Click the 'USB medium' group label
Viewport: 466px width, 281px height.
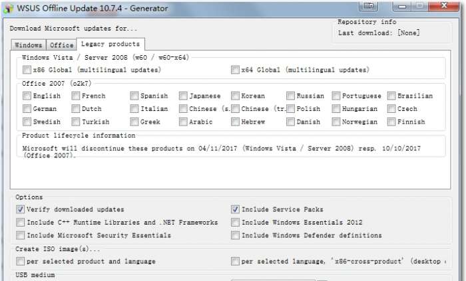pos(35,275)
